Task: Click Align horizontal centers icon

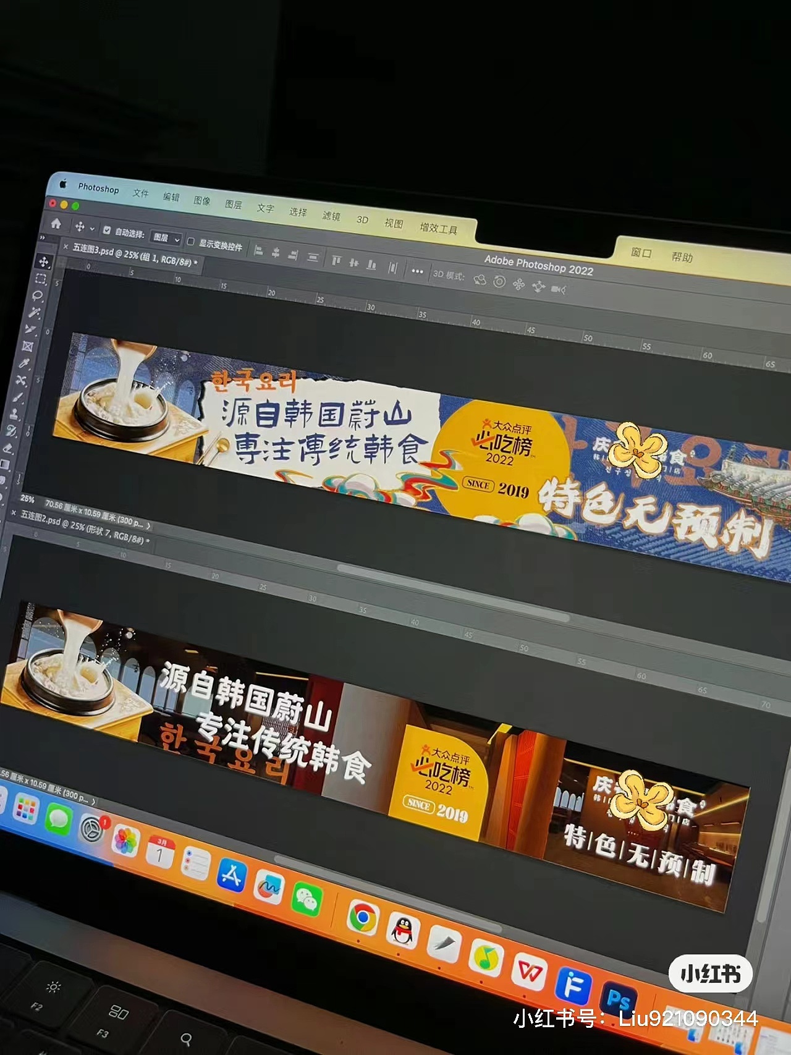Action: 276,253
